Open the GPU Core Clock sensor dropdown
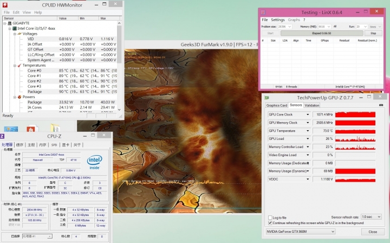Image resolution: width=390 pixels, height=243 pixels. [308, 114]
